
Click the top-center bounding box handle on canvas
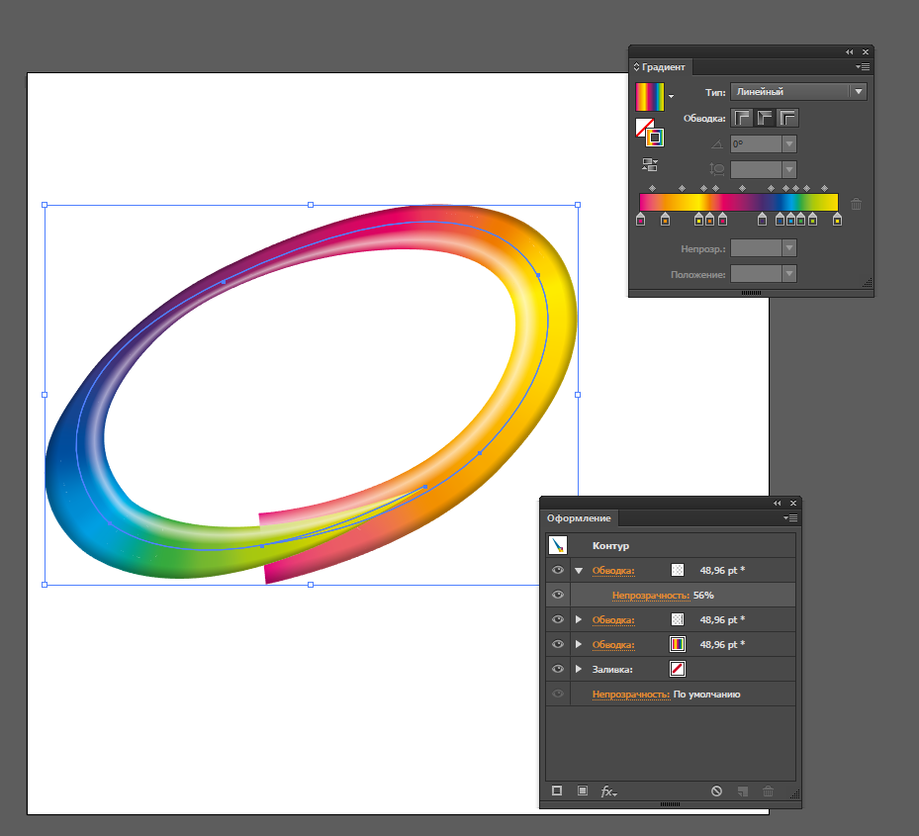[x=311, y=205]
